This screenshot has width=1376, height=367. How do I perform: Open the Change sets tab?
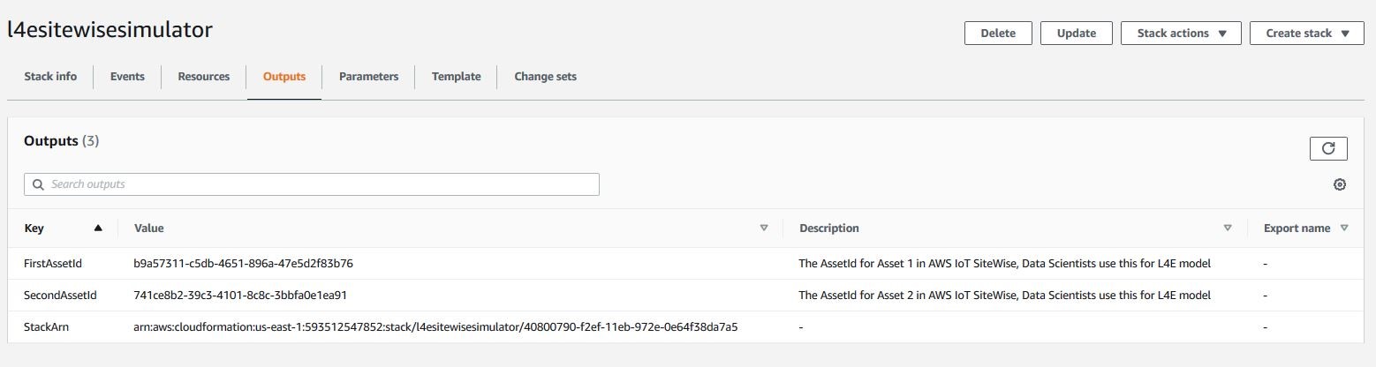[x=545, y=77]
